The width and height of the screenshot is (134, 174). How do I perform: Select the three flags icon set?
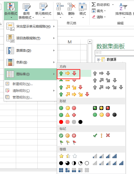coord(68,142)
